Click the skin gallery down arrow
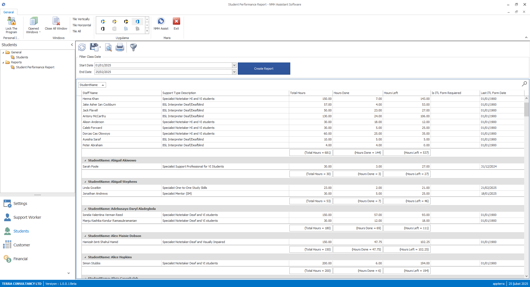 [147, 25]
